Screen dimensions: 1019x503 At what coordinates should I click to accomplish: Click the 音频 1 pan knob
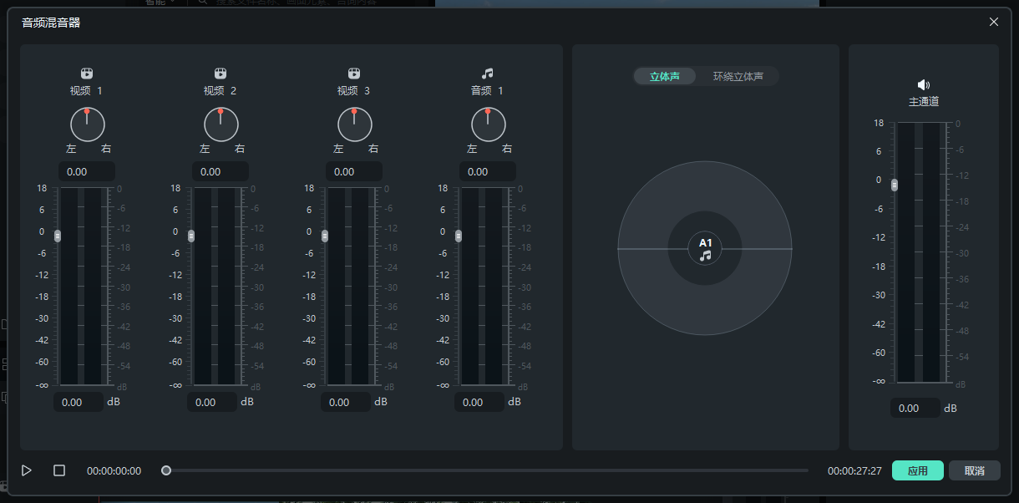pyautogui.click(x=488, y=124)
